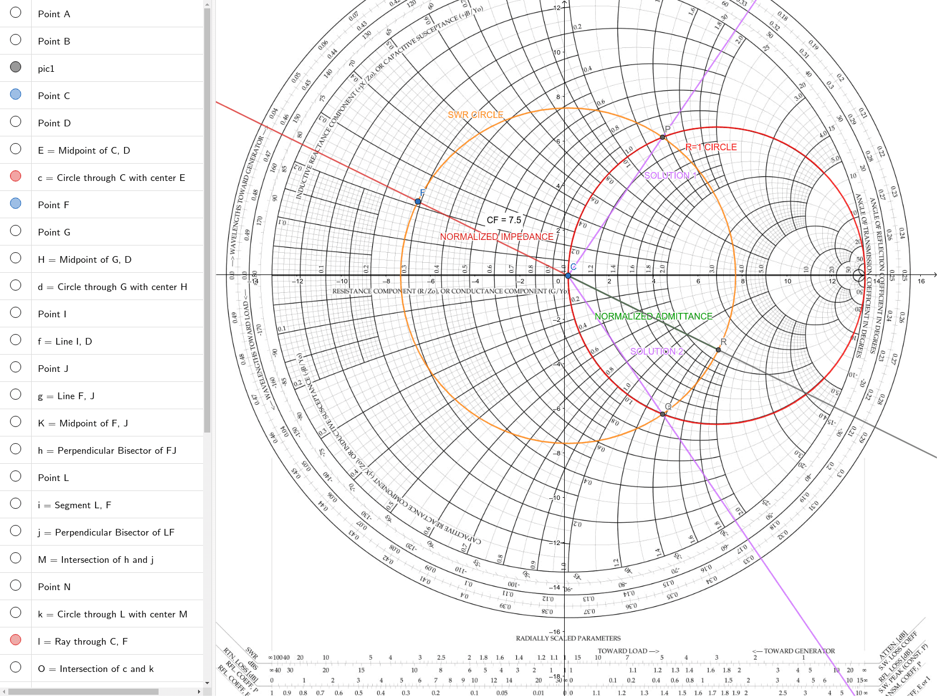Show perpendicular bisector j via its toggle
Viewport: 938px width, 697px height.
[x=16, y=531]
